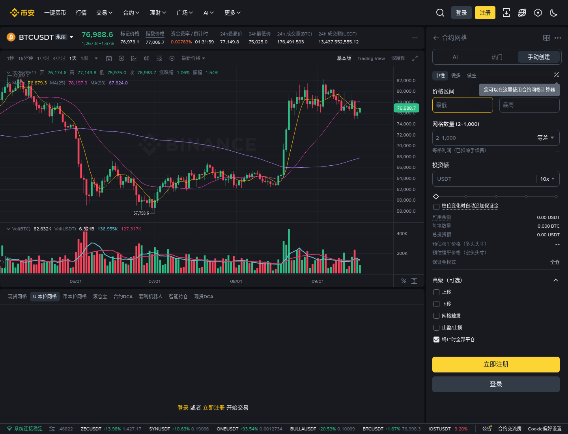
Task: Click the investment slider diamond handle
Action: click(x=436, y=196)
